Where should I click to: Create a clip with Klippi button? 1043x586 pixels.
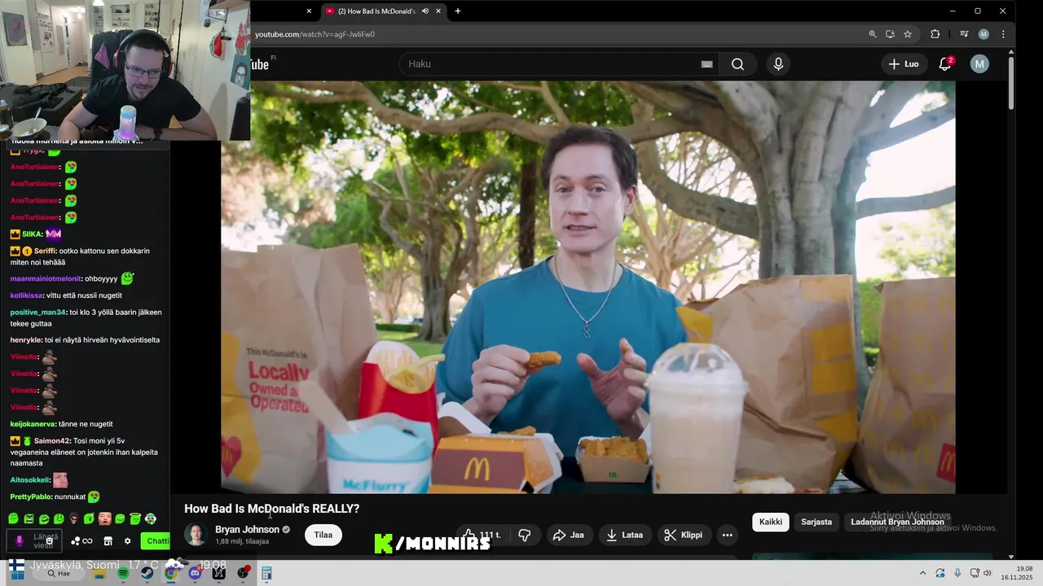click(x=683, y=535)
